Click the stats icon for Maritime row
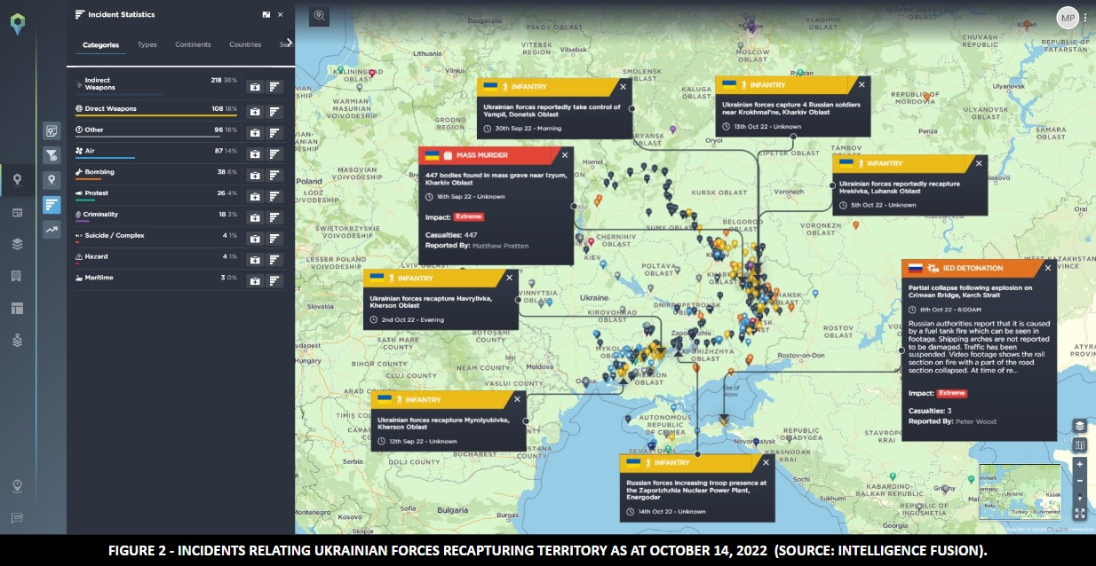Viewport: 1096px width, 566px height. click(x=274, y=281)
